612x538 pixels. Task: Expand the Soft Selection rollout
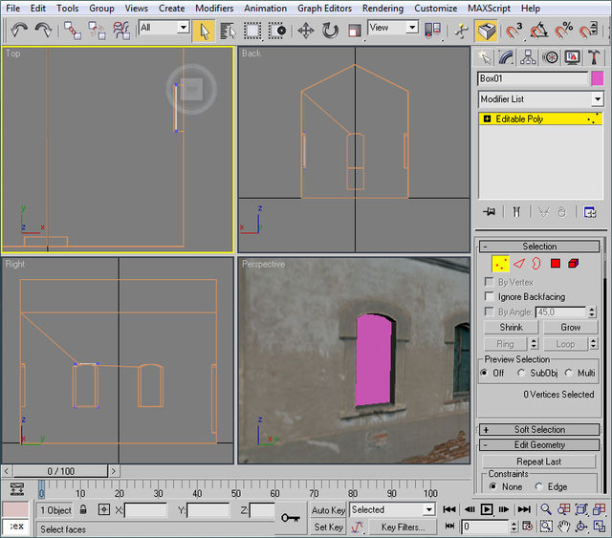pyautogui.click(x=540, y=429)
